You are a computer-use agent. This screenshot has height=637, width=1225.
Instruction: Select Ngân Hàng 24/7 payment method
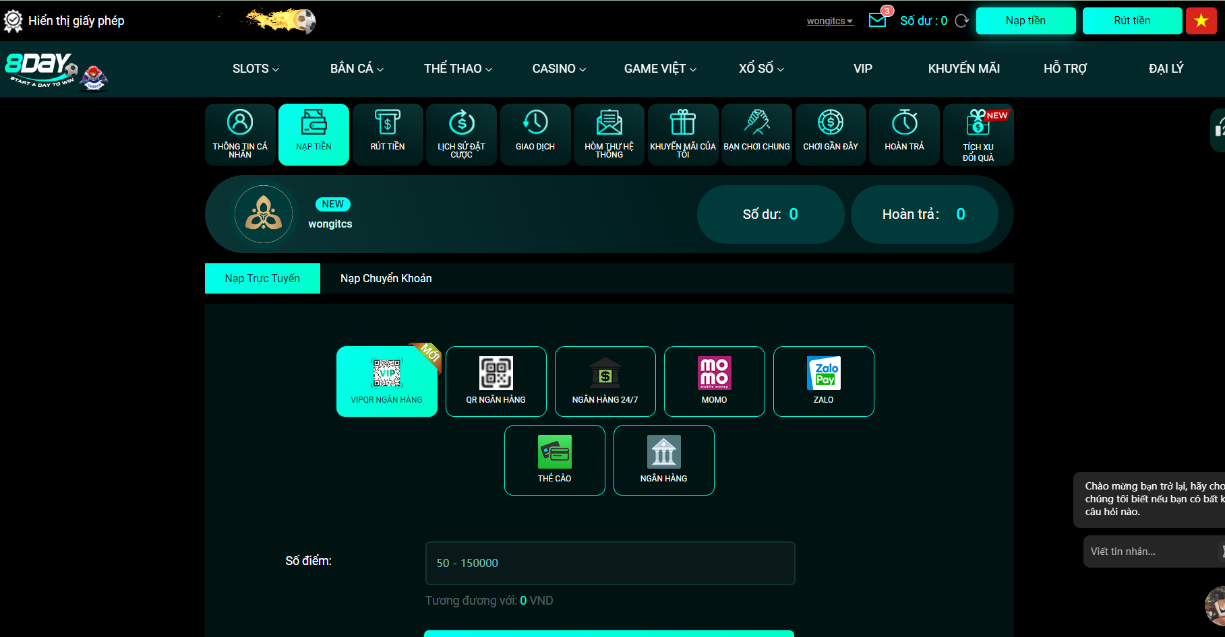[x=605, y=381]
